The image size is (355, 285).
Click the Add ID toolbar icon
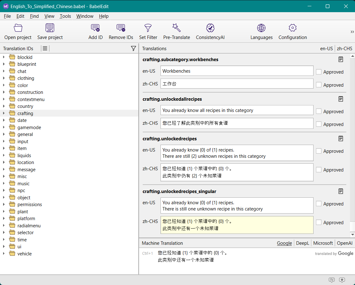tap(95, 28)
